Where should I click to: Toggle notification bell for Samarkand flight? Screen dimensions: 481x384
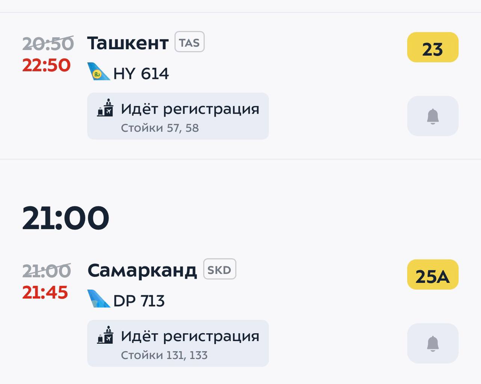[433, 343]
